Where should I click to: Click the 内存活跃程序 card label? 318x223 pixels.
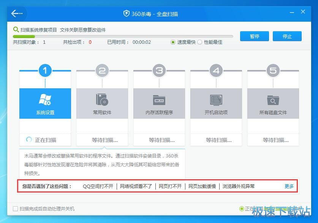coord(159,112)
